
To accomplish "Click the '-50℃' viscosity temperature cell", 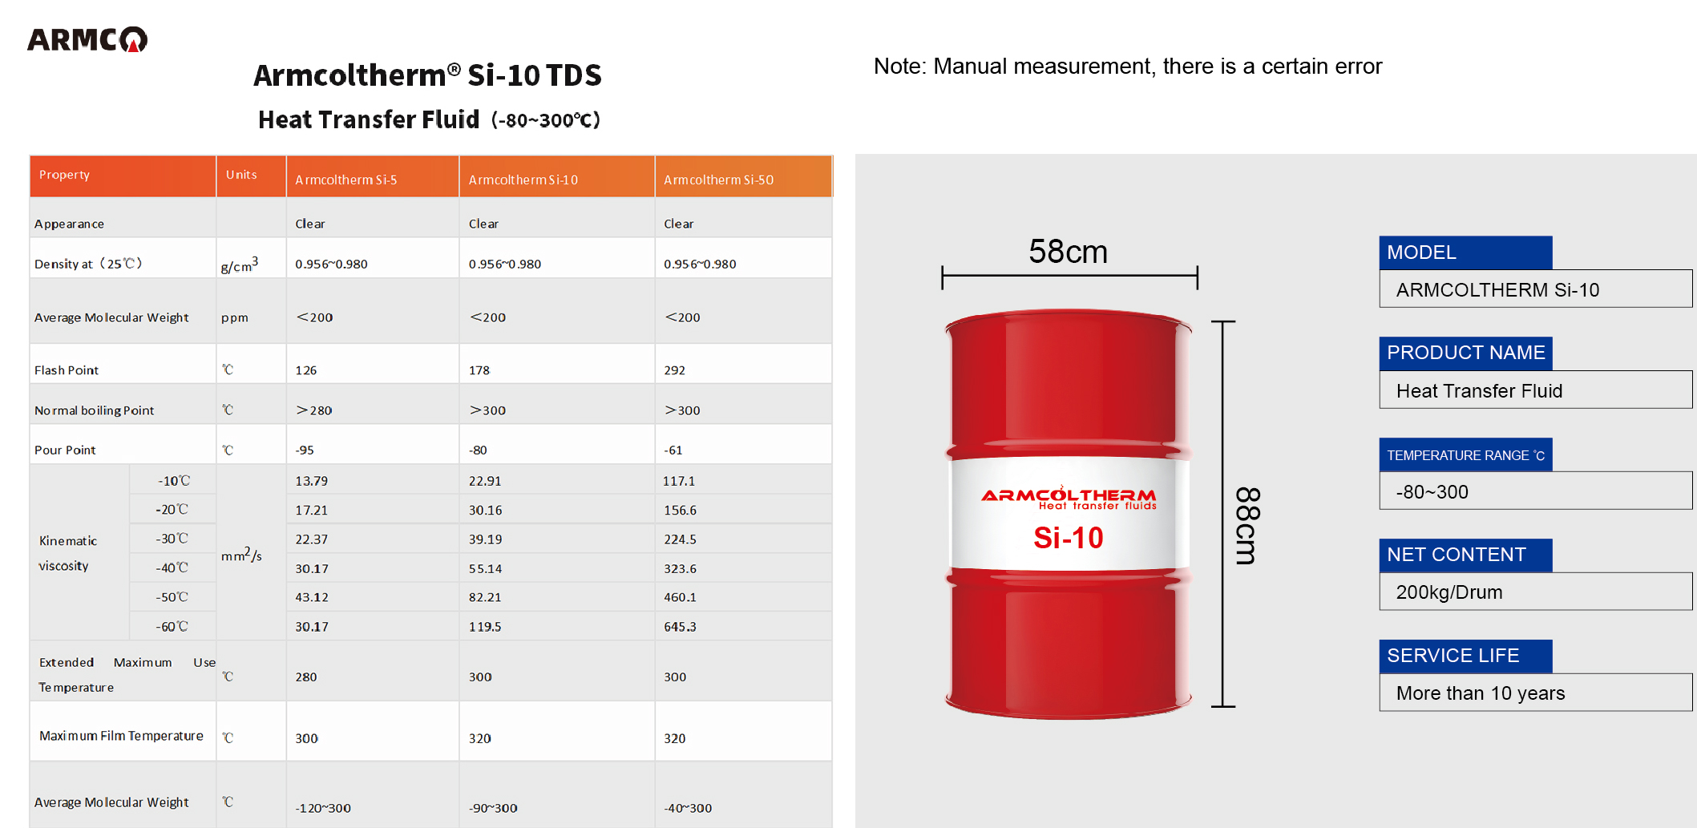I will coord(172,597).
